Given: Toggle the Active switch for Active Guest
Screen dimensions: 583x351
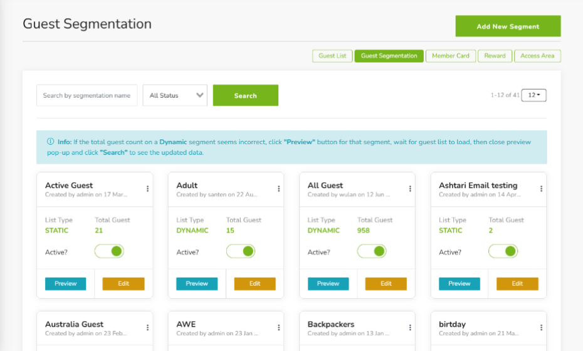Looking at the screenshot, I should pyautogui.click(x=109, y=251).
